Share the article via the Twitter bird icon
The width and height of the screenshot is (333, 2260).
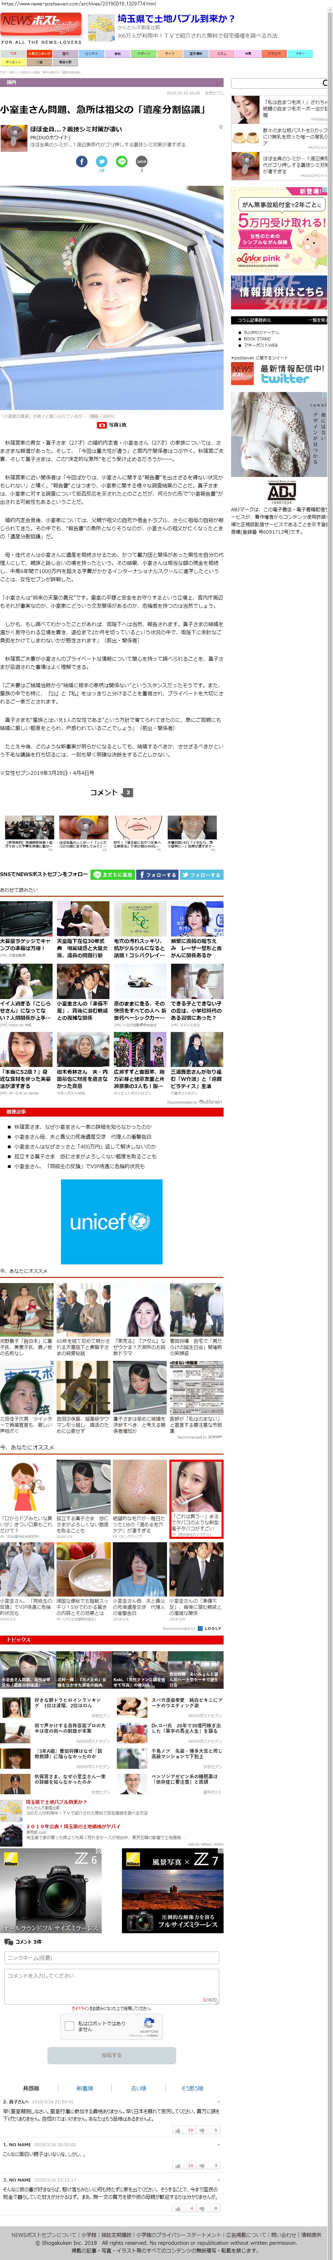[x=101, y=161]
